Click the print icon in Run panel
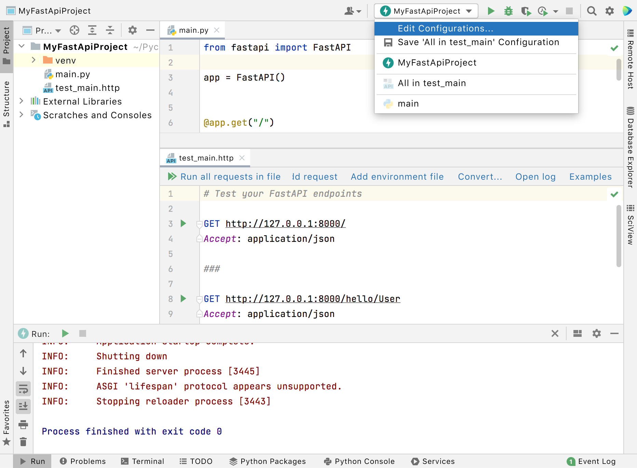Screen dimensions: 637x468 [23, 425]
